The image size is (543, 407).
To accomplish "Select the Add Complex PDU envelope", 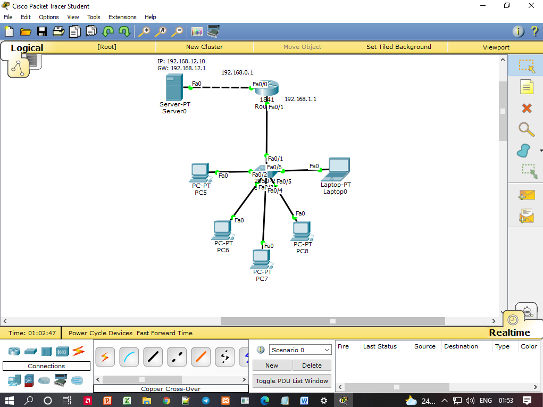I will 527,216.
